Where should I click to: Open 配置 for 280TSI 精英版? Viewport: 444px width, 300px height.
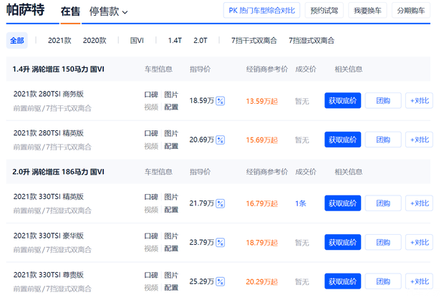click(171, 146)
